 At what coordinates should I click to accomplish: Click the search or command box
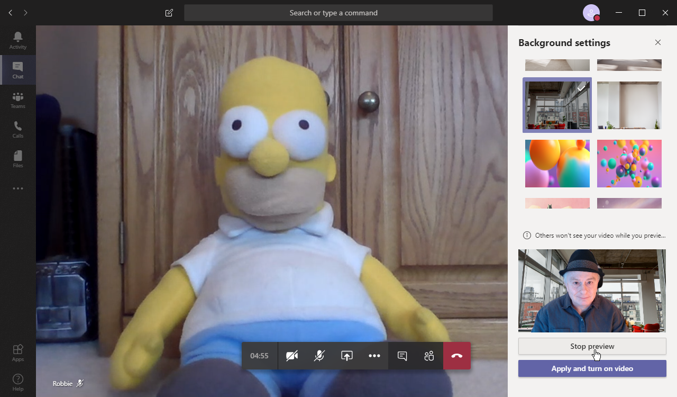click(338, 13)
